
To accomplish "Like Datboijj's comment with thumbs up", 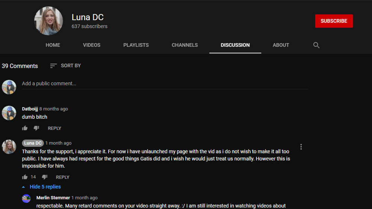I will point(25,128).
